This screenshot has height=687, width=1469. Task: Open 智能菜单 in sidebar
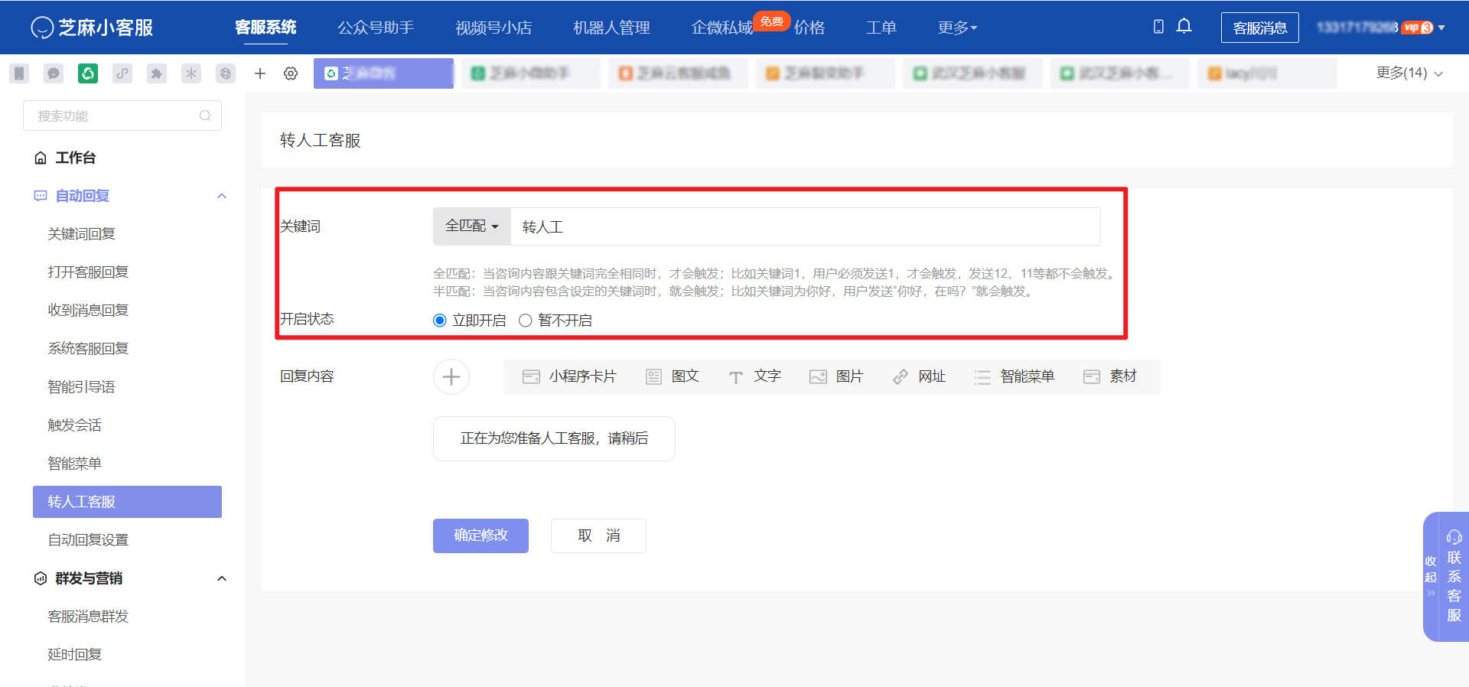(74, 464)
